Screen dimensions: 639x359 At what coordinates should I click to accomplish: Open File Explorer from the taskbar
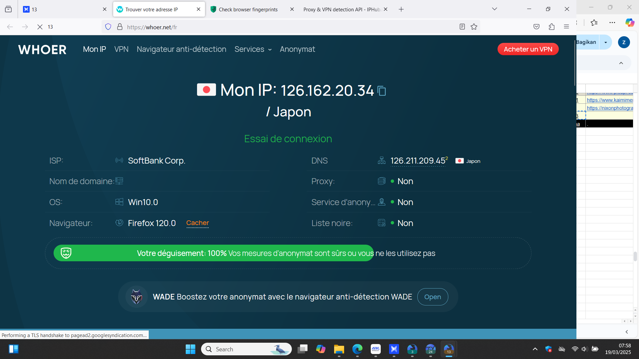point(339,349)
